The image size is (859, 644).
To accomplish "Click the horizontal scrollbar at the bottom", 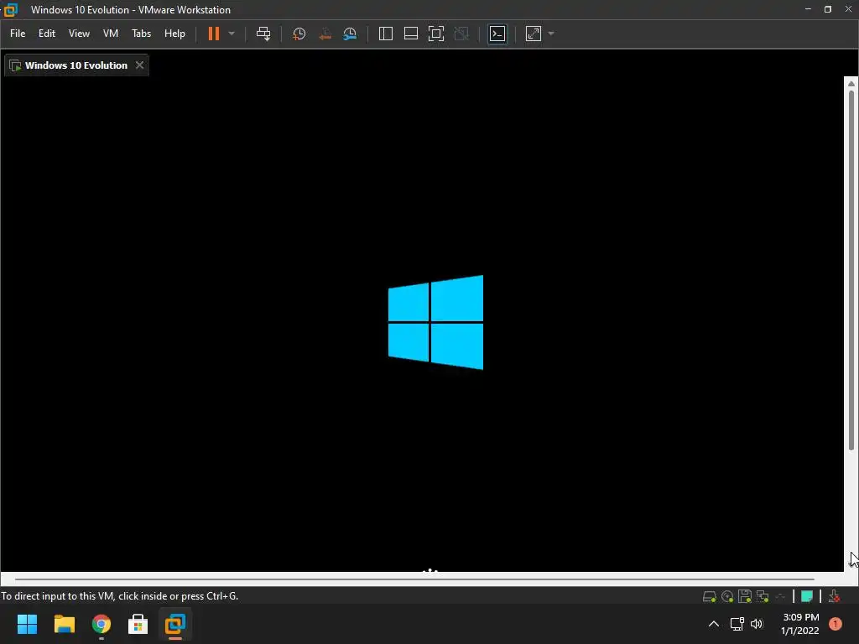I will click(414, 579).
